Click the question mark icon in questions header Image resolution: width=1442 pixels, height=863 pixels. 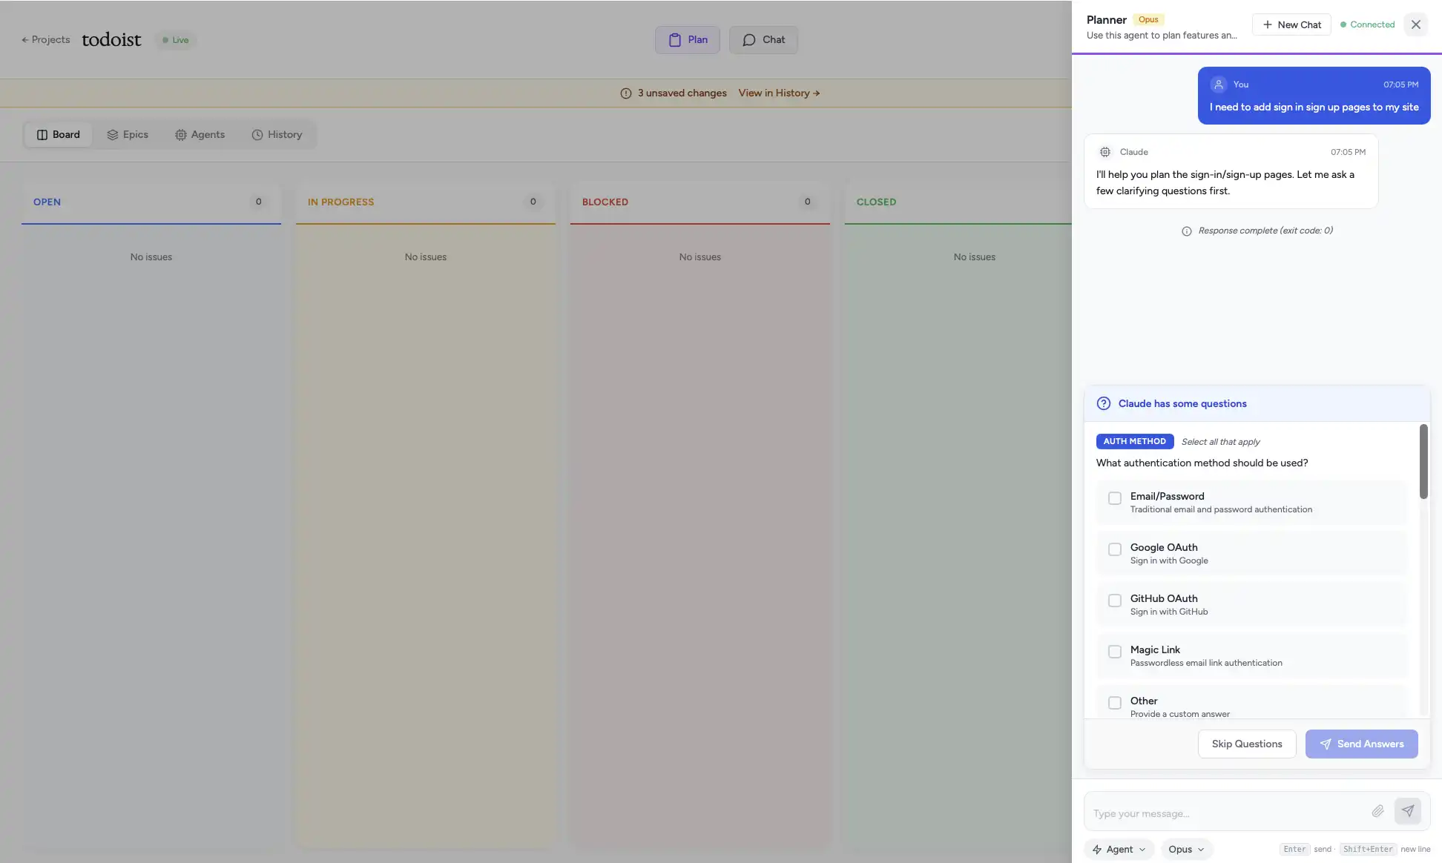tap(1104, 403)
